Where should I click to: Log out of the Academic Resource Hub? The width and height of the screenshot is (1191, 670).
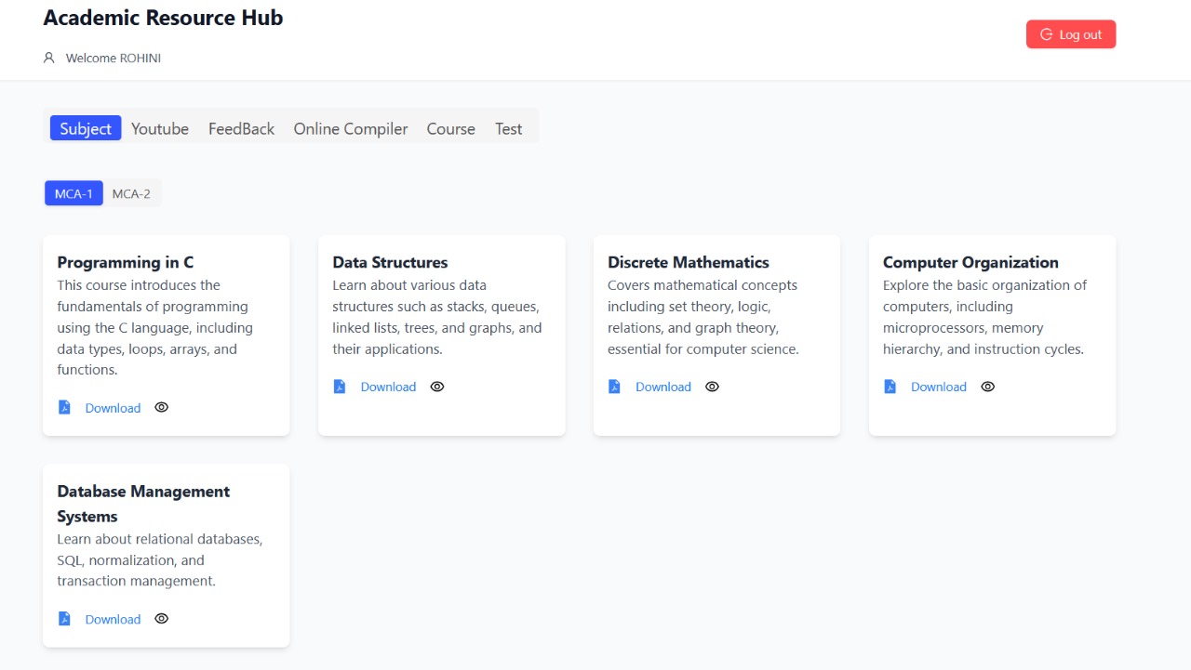pyautogui.click(x=1071, y=34)
